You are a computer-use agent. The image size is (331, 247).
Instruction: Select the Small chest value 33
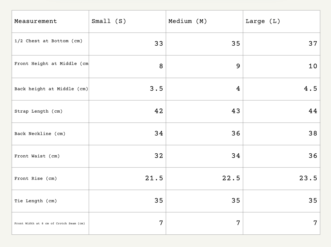[159, 44]
